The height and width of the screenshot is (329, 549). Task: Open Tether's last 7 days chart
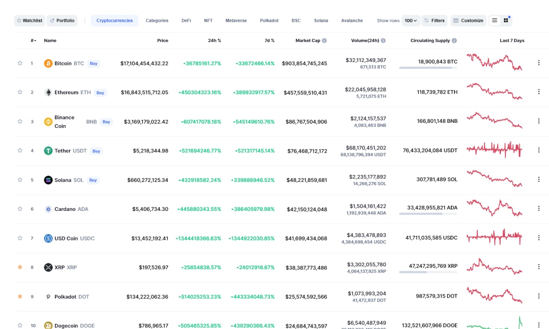[495, 149]
